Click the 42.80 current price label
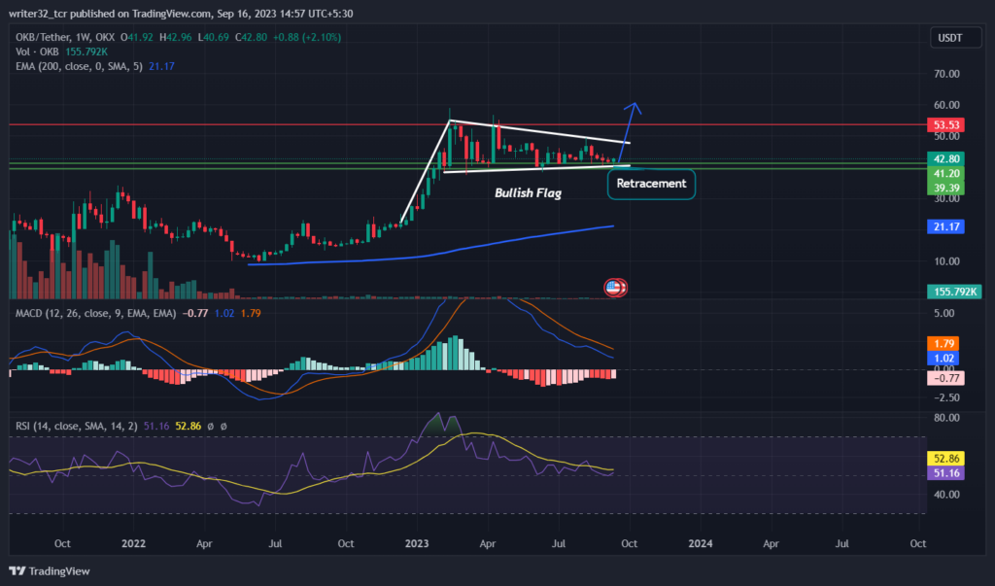Viewport: 995px width, 586px height. (945, 158)
